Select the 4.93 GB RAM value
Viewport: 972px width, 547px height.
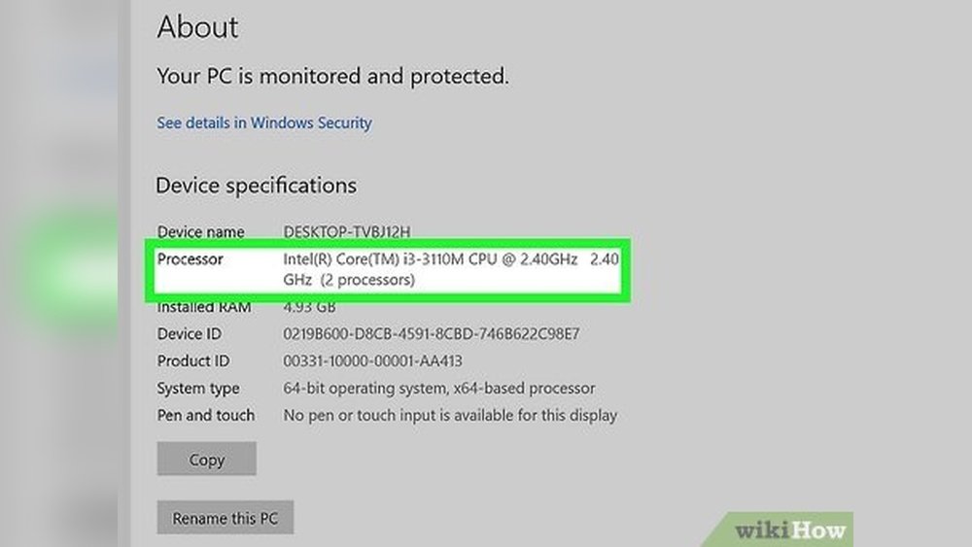point(308,308)
